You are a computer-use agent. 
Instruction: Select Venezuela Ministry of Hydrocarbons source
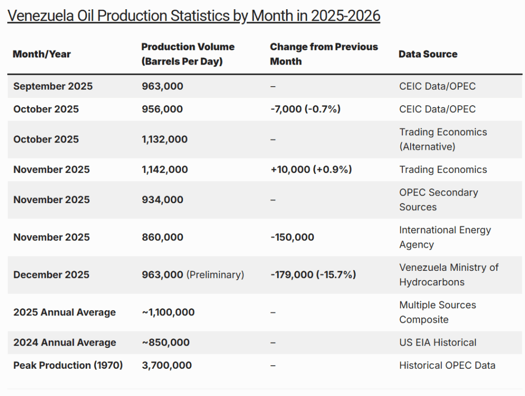[449, 275]
